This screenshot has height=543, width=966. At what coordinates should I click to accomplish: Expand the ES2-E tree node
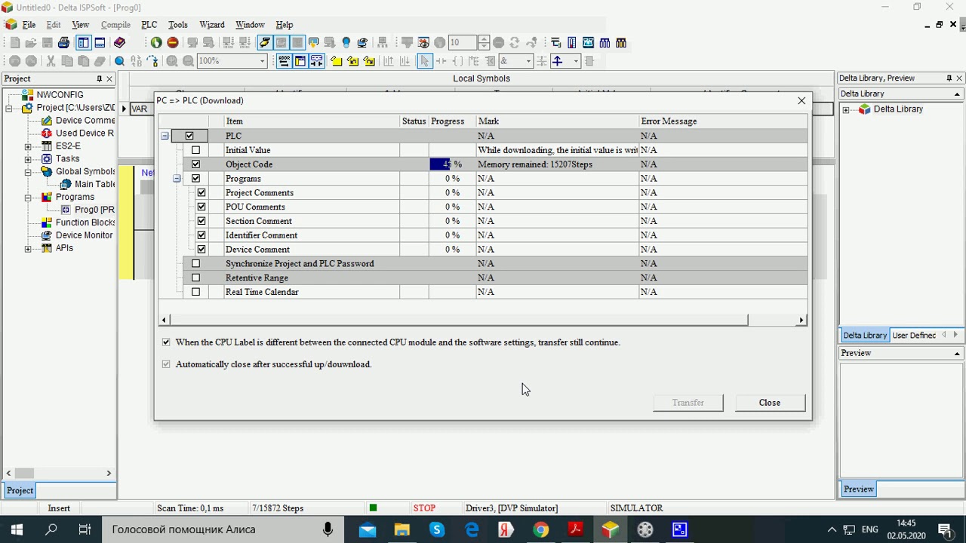pyautogui.click(x=28, y=146)
